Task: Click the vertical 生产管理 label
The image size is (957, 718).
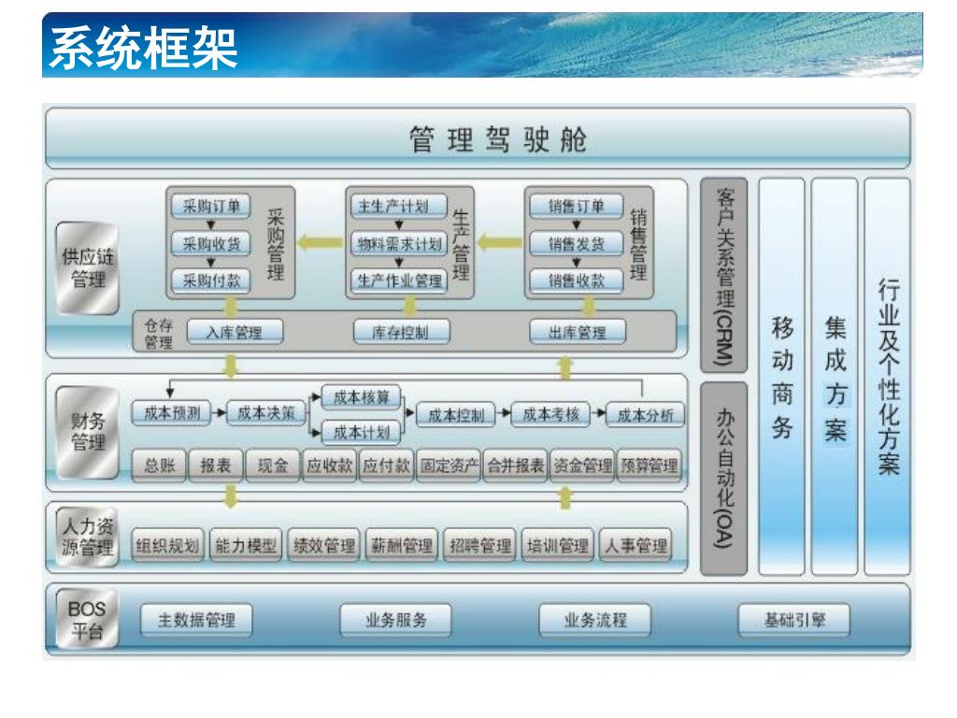Action: click(461, 244)
